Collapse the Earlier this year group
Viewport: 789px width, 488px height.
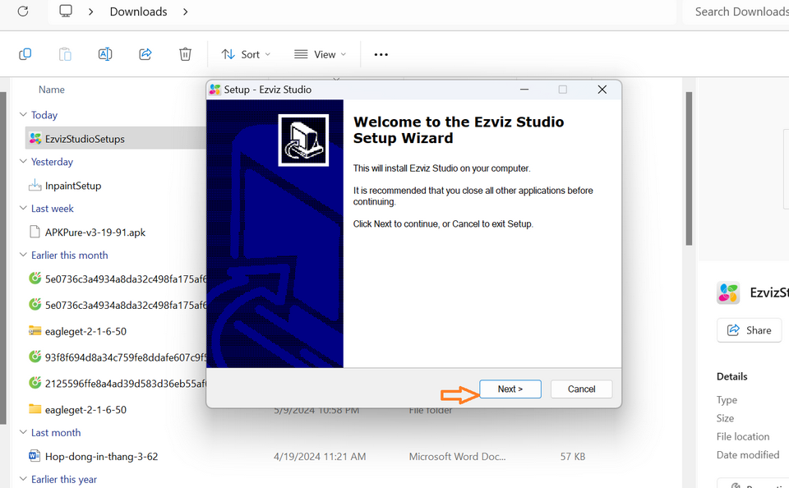tap(23, 479)
